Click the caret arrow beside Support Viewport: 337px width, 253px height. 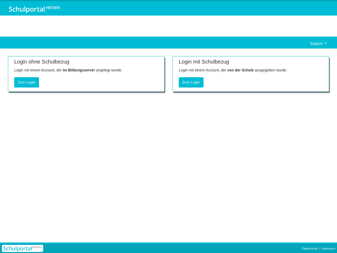[x=326, y=43]
